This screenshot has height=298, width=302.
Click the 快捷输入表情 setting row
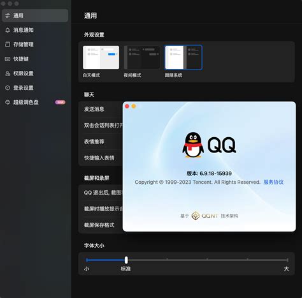101,158
